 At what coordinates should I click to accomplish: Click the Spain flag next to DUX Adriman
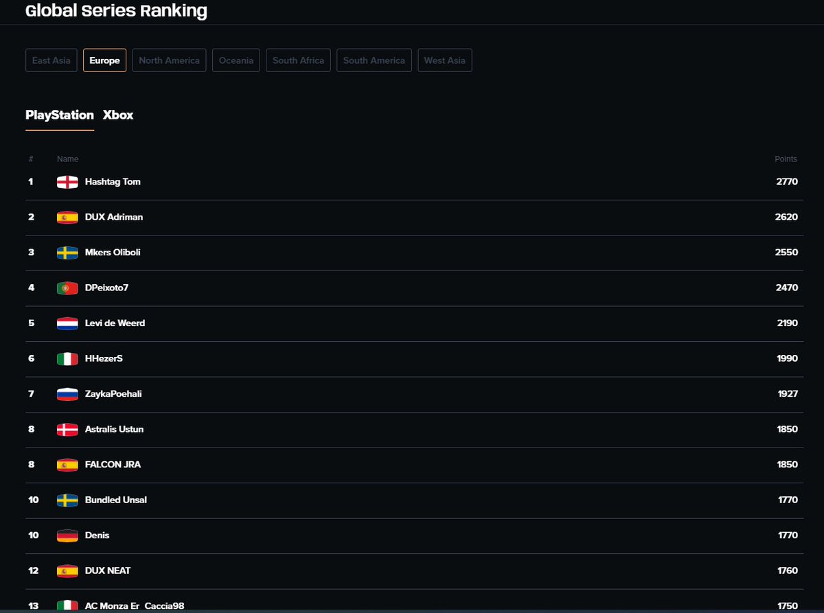[67, 217]
